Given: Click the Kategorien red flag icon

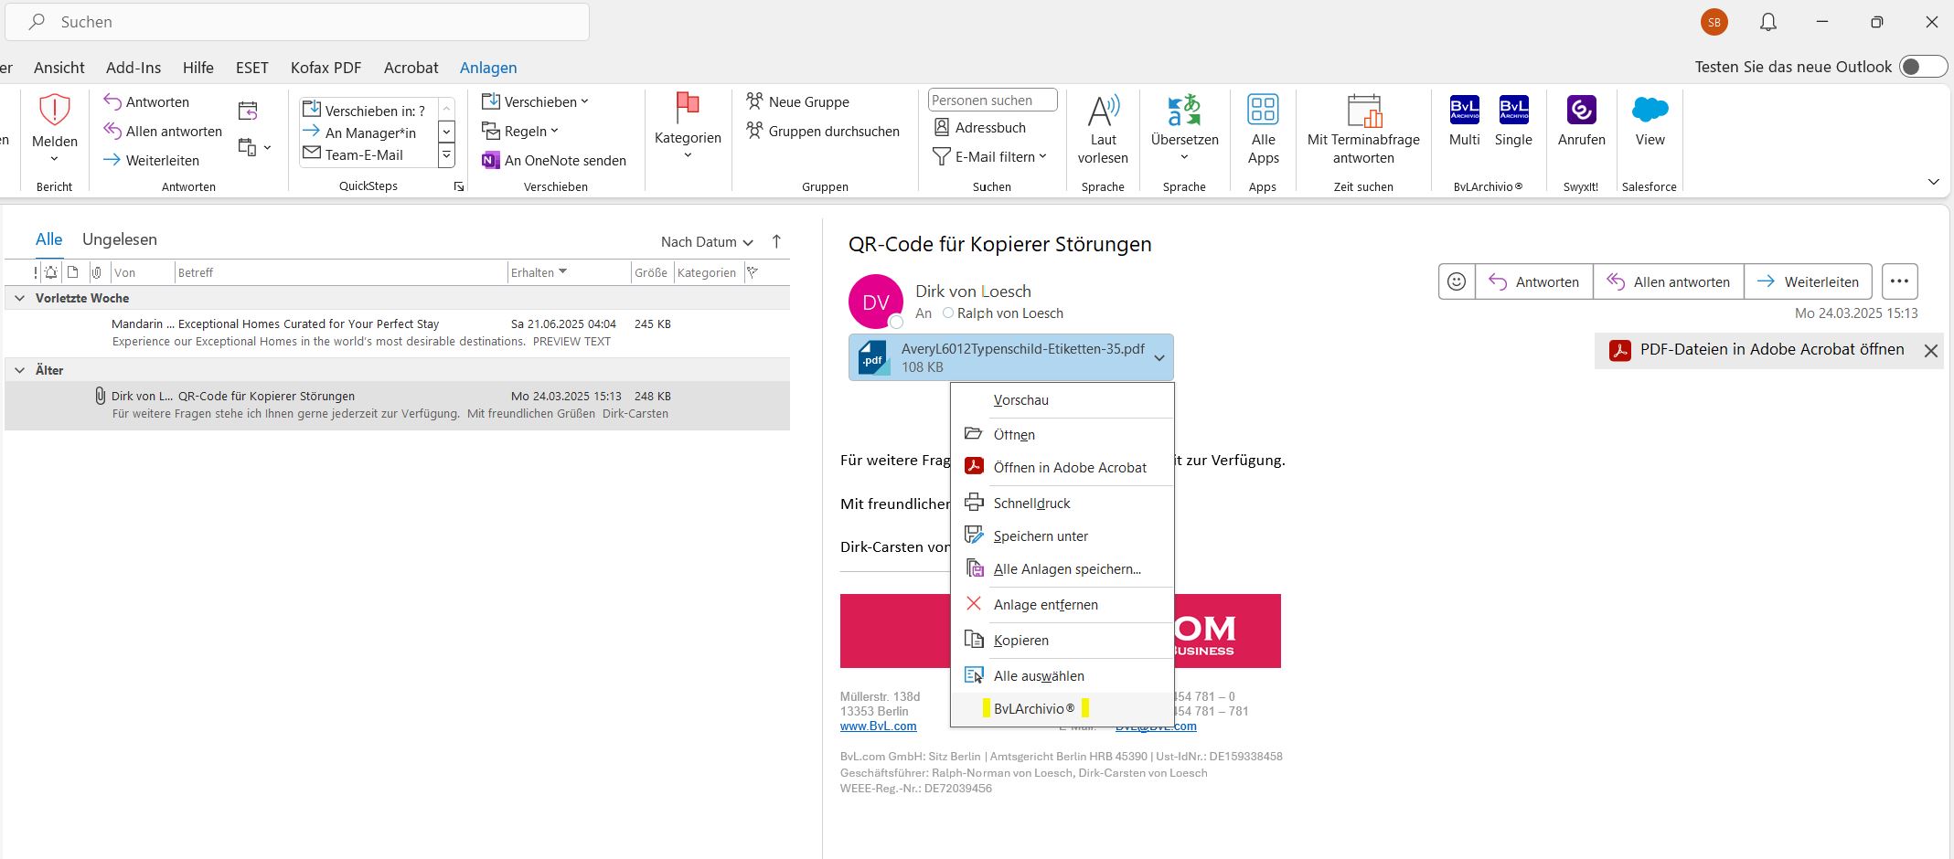Looking at the screenshot, I should [688, 108].
